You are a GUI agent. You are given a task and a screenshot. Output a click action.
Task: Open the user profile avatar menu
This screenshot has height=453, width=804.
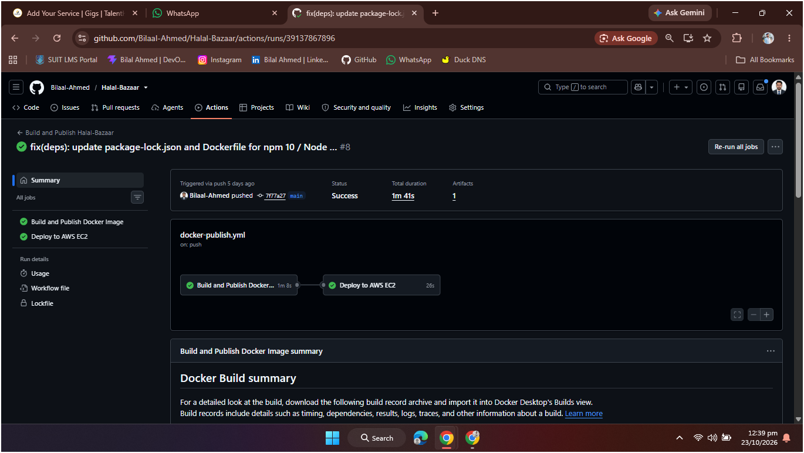pos(779,87)
